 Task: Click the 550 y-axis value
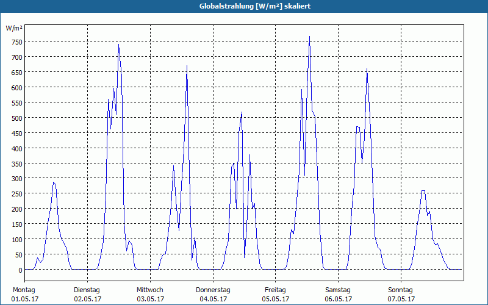coord(16,103)
